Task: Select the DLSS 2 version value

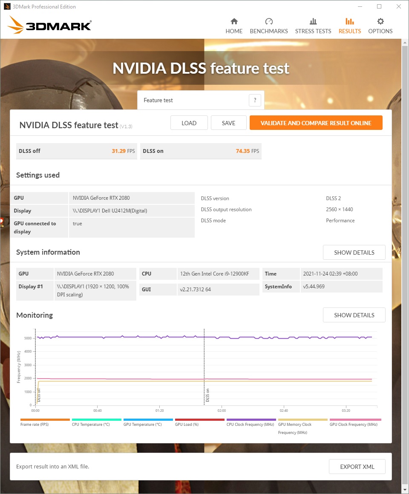Action: (x=333, y=198)
